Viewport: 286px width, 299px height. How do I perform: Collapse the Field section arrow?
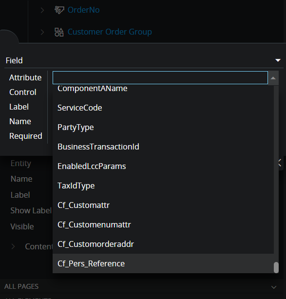(278, 60)
